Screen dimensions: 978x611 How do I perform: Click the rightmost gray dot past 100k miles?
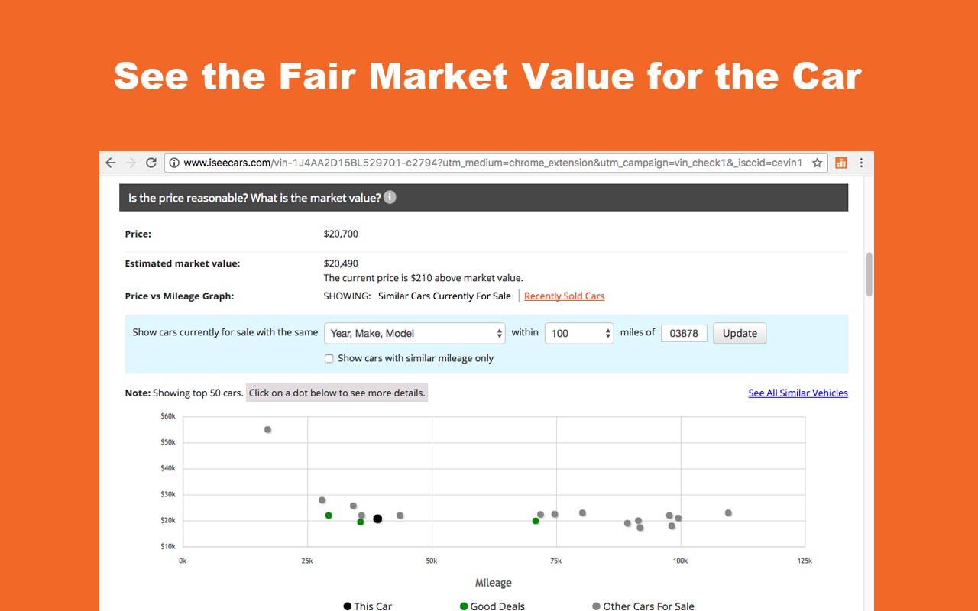[x=728, y=512]
